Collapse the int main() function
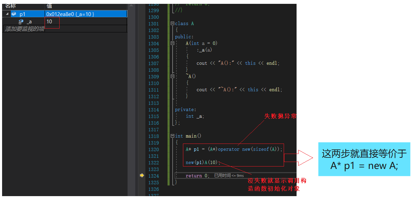Viewport: 414px width, 201px height. (x=172, y=136)
